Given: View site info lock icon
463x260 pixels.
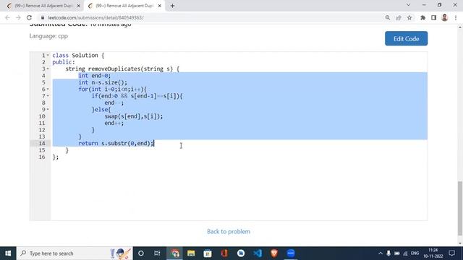Looking at the screenshot, I should click(43, 17).
